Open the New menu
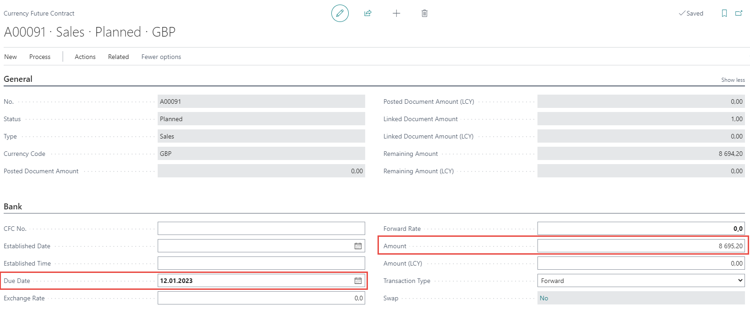This screenshot has height=320, width=750. [11, 57]
